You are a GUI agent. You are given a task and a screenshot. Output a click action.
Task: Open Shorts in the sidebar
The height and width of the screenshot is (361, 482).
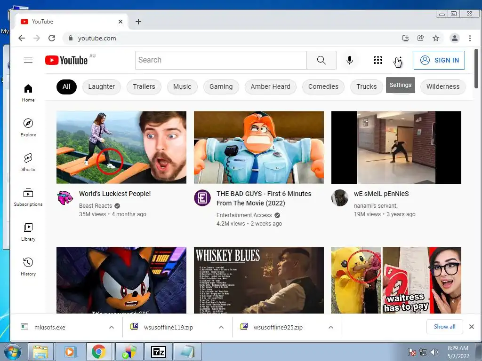coord(28,162)
